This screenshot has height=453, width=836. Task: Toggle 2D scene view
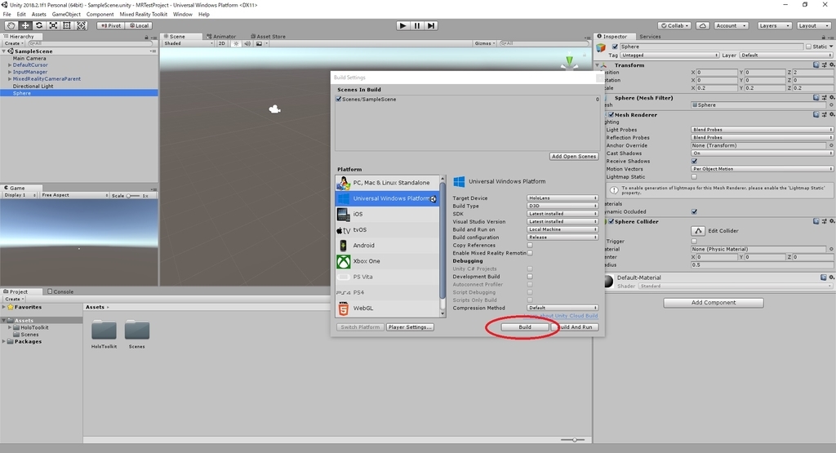(222, 44)
